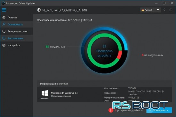Open help via the question mark icon

pyautogui.click(x=164, y=10)
